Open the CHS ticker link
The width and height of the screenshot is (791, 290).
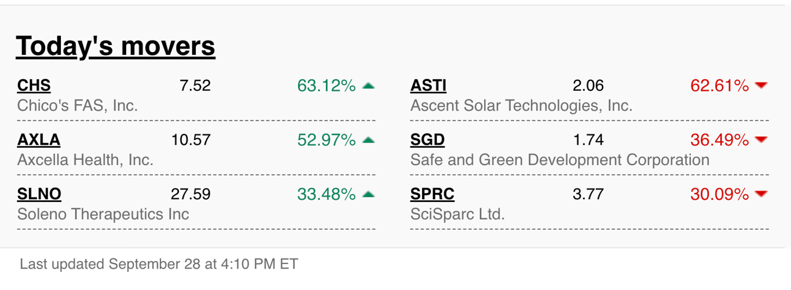(x=34, y=86)
